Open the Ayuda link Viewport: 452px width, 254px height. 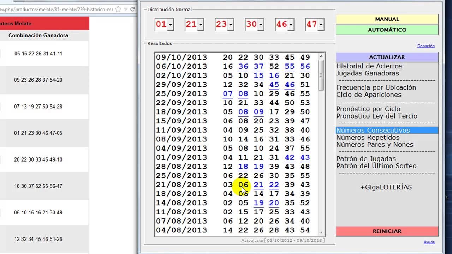point(429,242)
